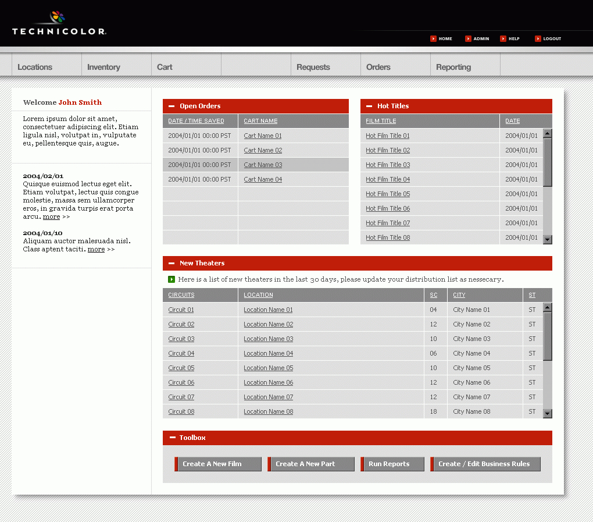Open Location Name 08
Viewport: 593px width, 522px height.
pos(268,411)
